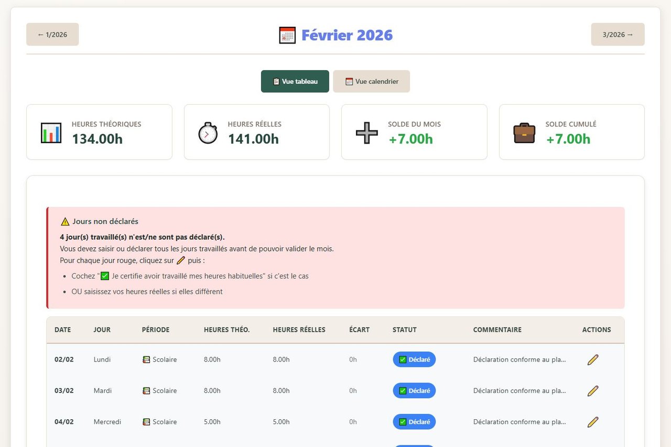Click the plus icon in Solde du Mois

coord(366,133)
